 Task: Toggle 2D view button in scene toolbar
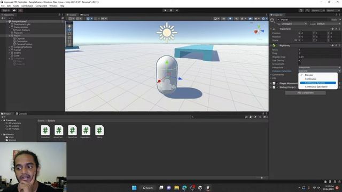pyautogui.click(x=223, y=19)
